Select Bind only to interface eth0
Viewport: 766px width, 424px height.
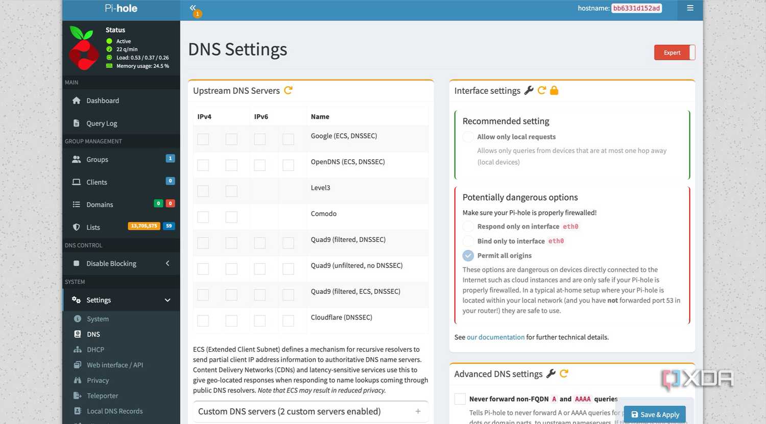[468, 241]
